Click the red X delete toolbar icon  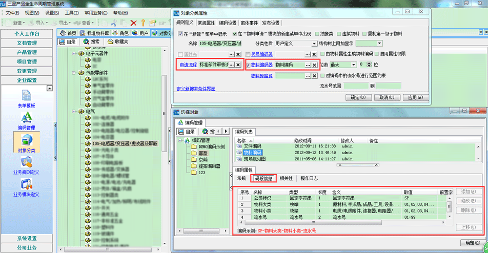coord(133,23)
